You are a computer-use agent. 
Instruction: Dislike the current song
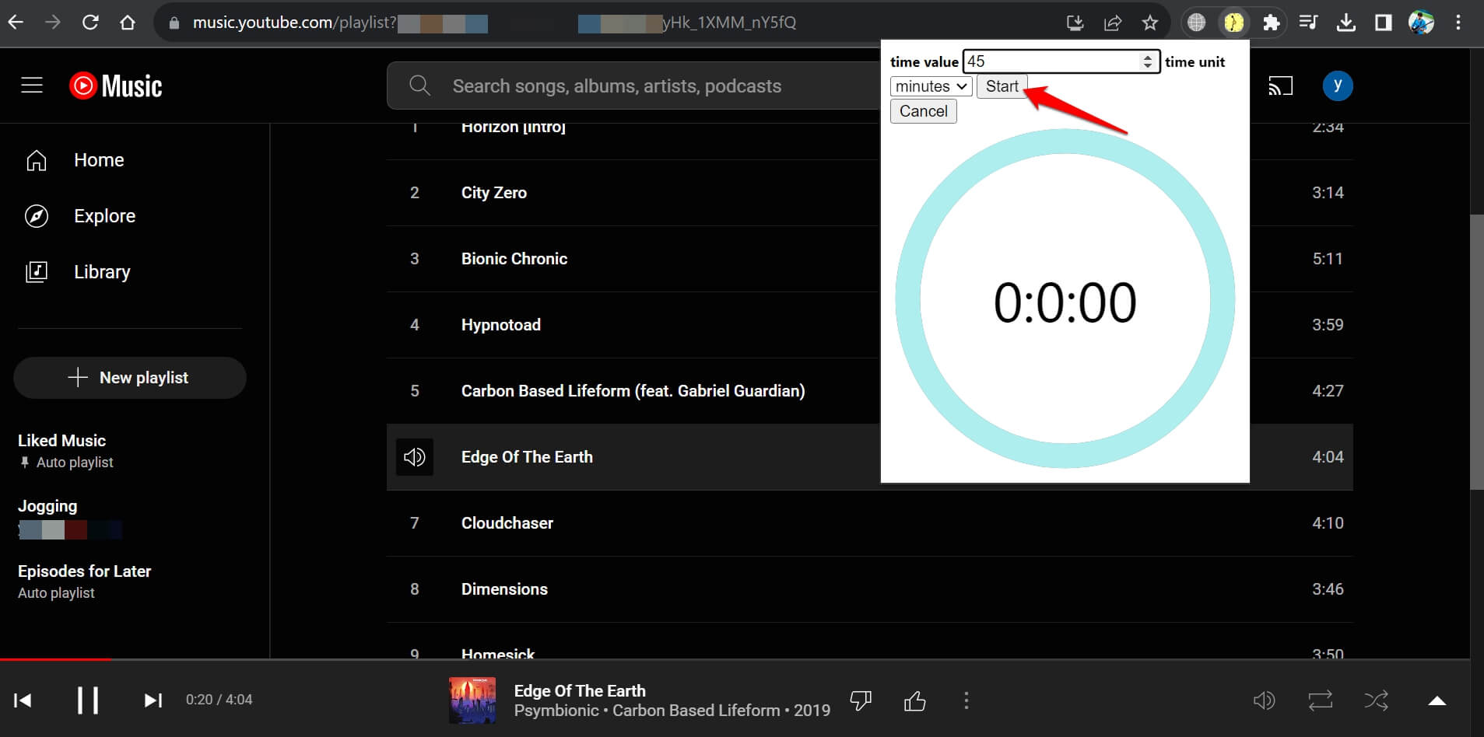point(861,700)
